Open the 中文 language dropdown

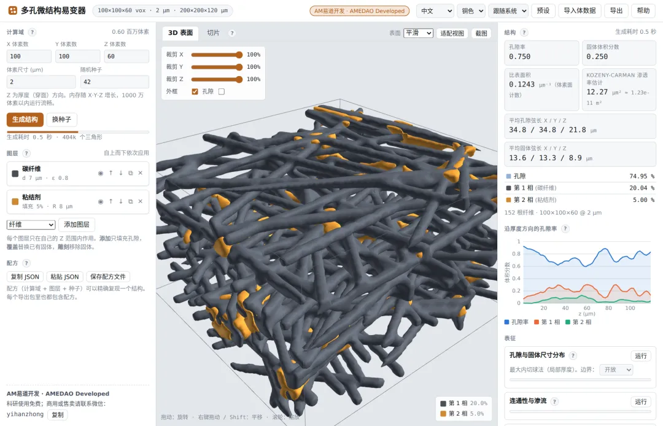pos(435,11)
